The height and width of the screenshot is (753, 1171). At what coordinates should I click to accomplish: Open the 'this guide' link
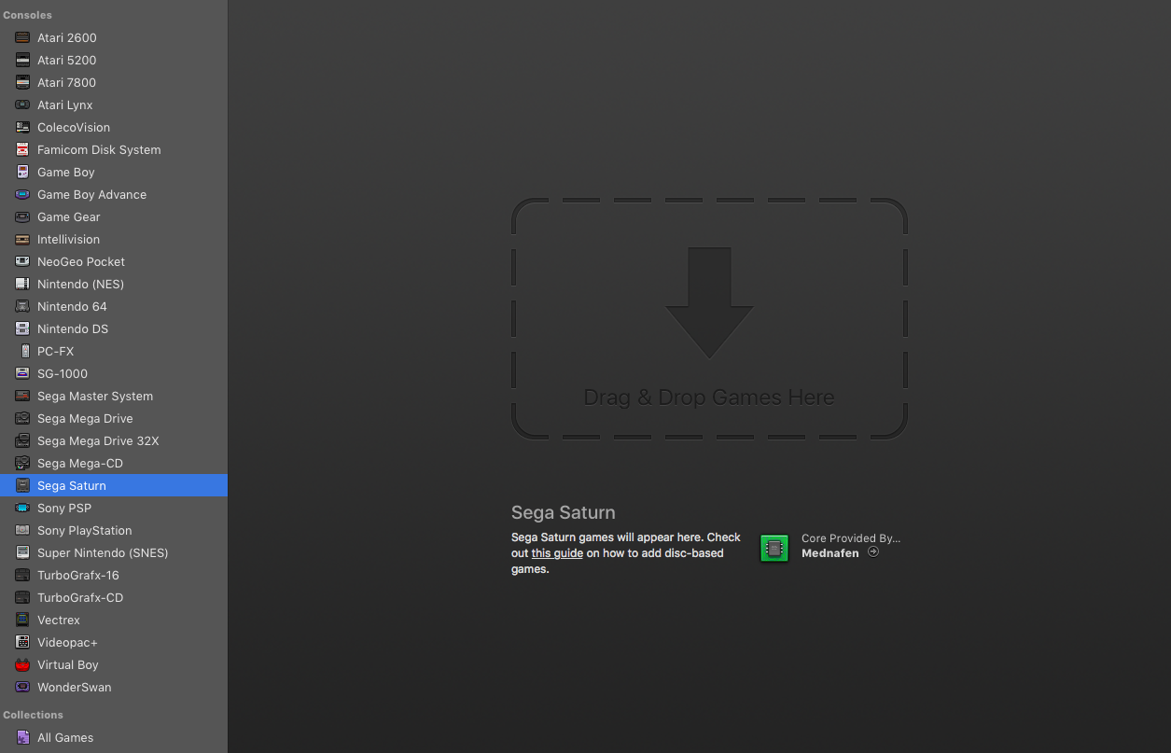coord(557,553)
